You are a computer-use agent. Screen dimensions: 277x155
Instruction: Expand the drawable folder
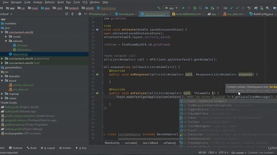(x=2, y=76)
